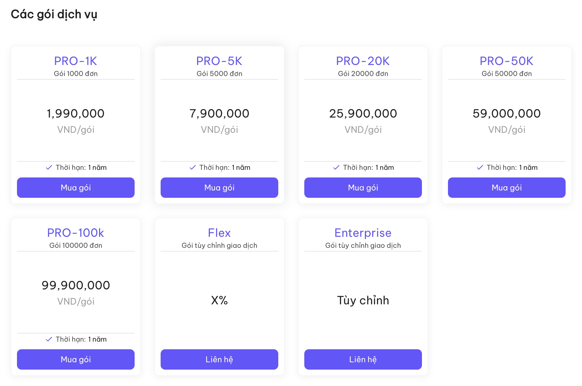Viewport: 582px width, 386px height.
Task: Click the 59,000,000 price of PRO-50K
Action: (506, 114)
